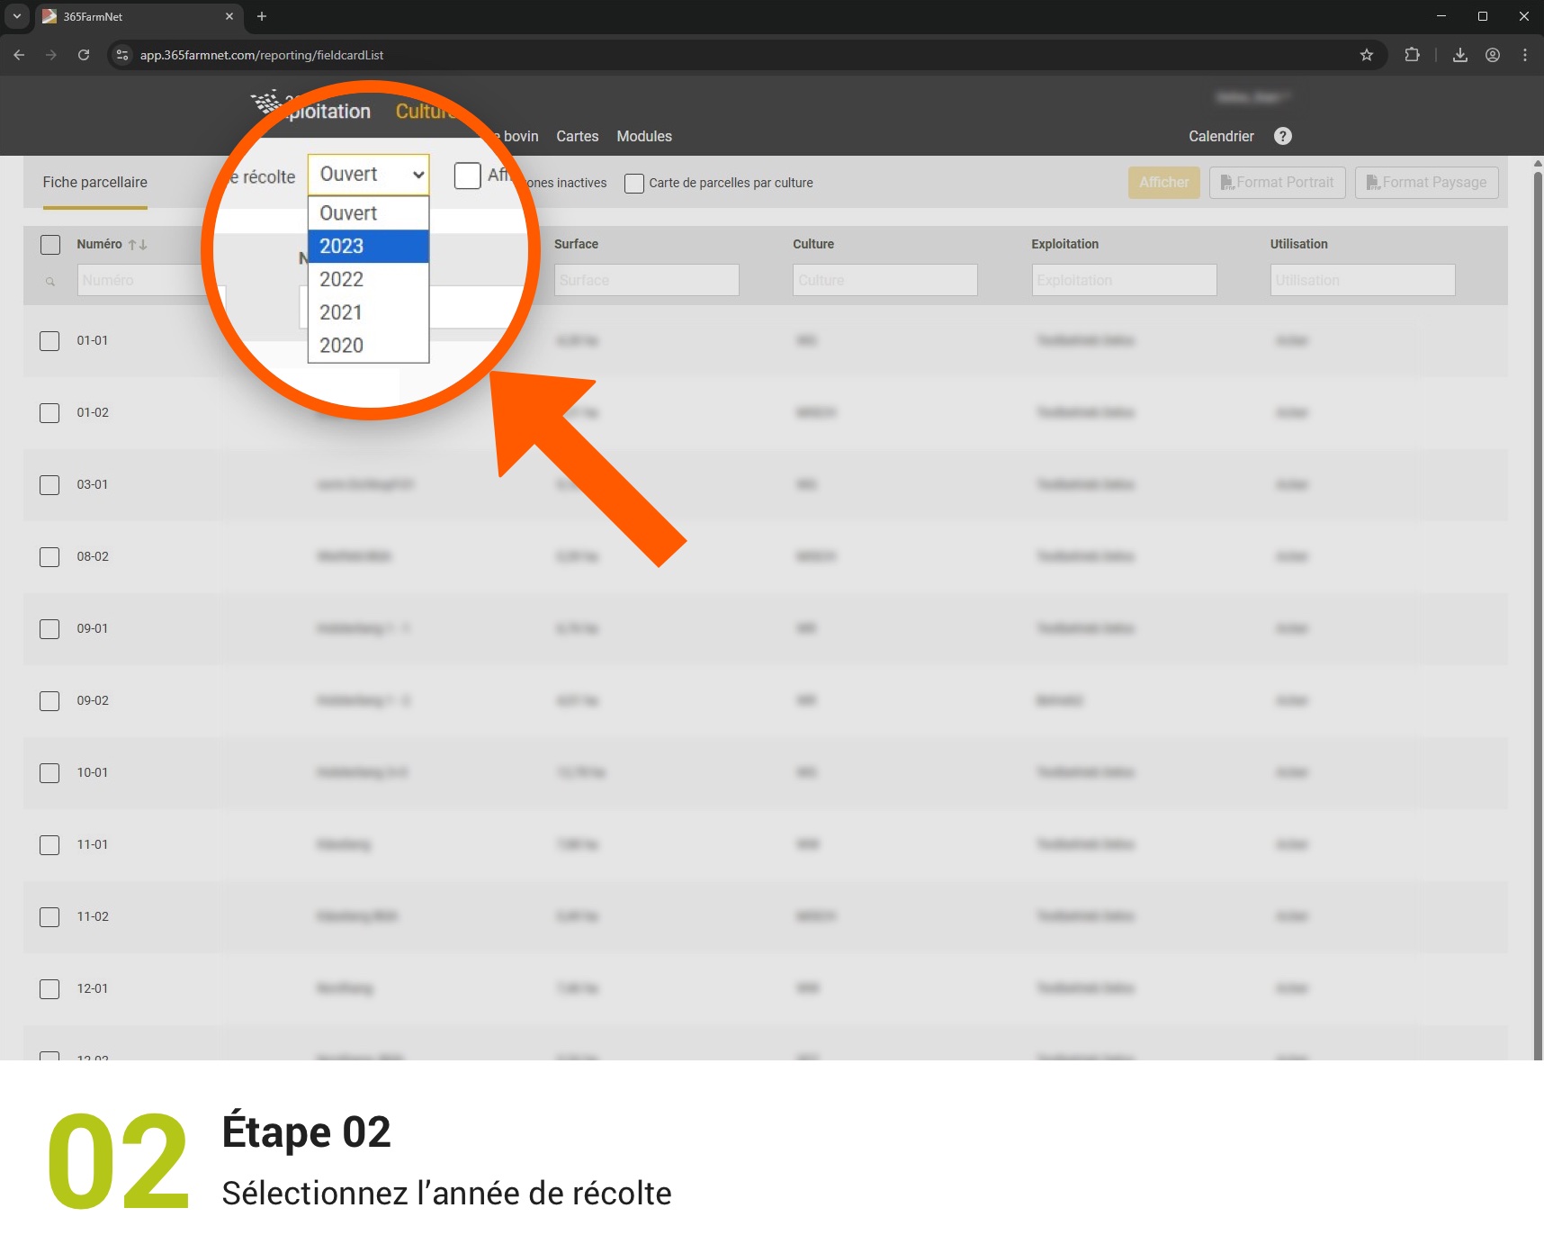This screenshot has width=1544, height=1253.
Task: Open the Calendrier link
Action: click(1221, 136)
